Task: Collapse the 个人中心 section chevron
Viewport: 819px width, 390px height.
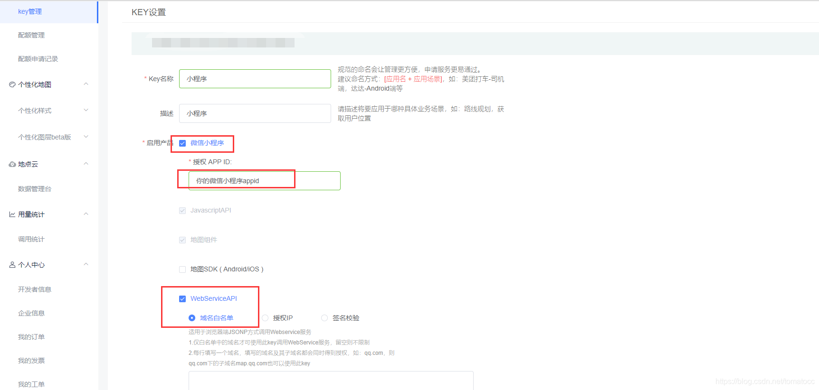Action: click(86, 264)
